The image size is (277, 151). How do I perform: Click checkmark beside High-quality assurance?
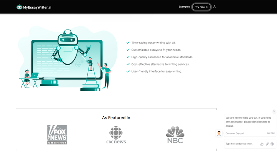(128, 57)
